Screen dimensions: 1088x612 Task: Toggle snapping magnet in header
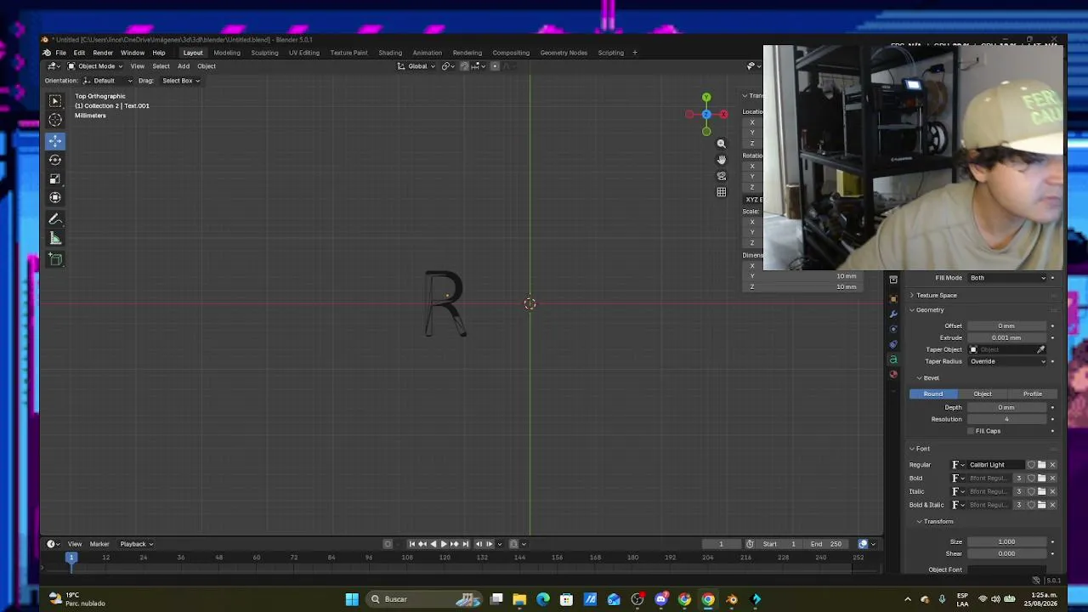(x=464, y=66)
